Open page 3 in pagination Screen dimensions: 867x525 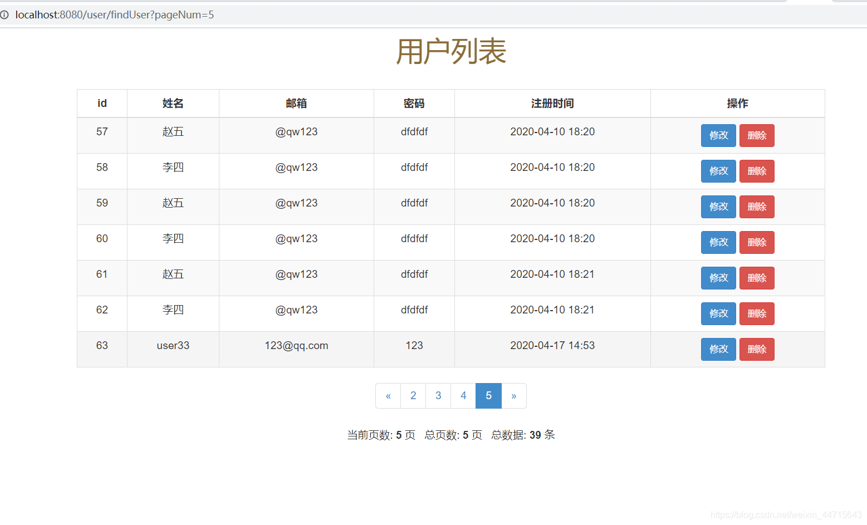click(438, 396)
